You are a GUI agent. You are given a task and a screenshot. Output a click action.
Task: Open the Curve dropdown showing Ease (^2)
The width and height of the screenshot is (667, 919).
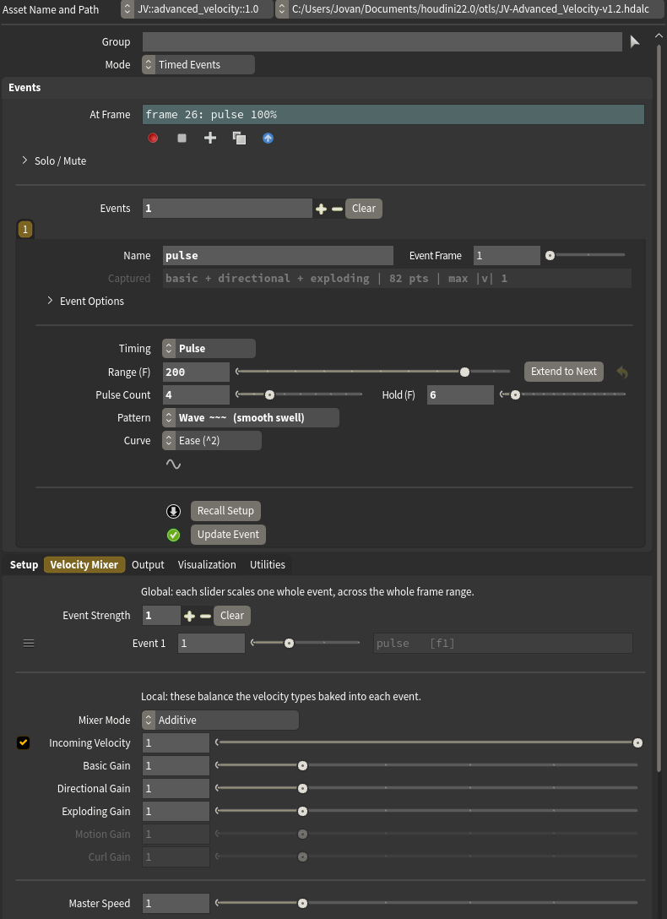pyautogui.click(x=211, y=440)
